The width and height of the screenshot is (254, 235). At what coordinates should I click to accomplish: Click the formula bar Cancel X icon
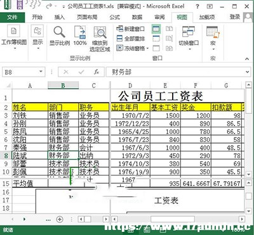(x=66, y=72)
